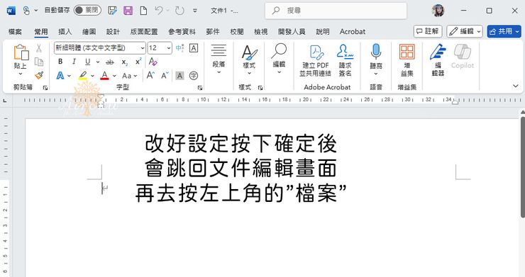Customize Quick Access Toolbar dropdown

coord(195,11)
